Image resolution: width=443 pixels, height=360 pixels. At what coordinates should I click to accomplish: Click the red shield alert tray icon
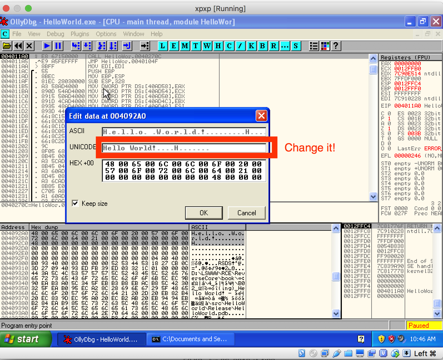click(x=391, y=339)
